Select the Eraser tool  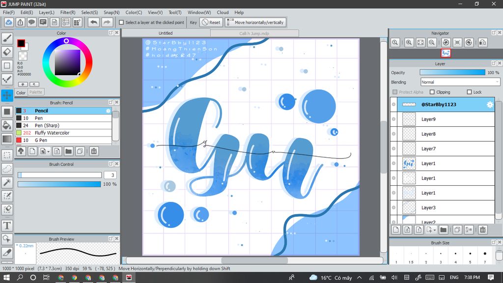point(7,52)
